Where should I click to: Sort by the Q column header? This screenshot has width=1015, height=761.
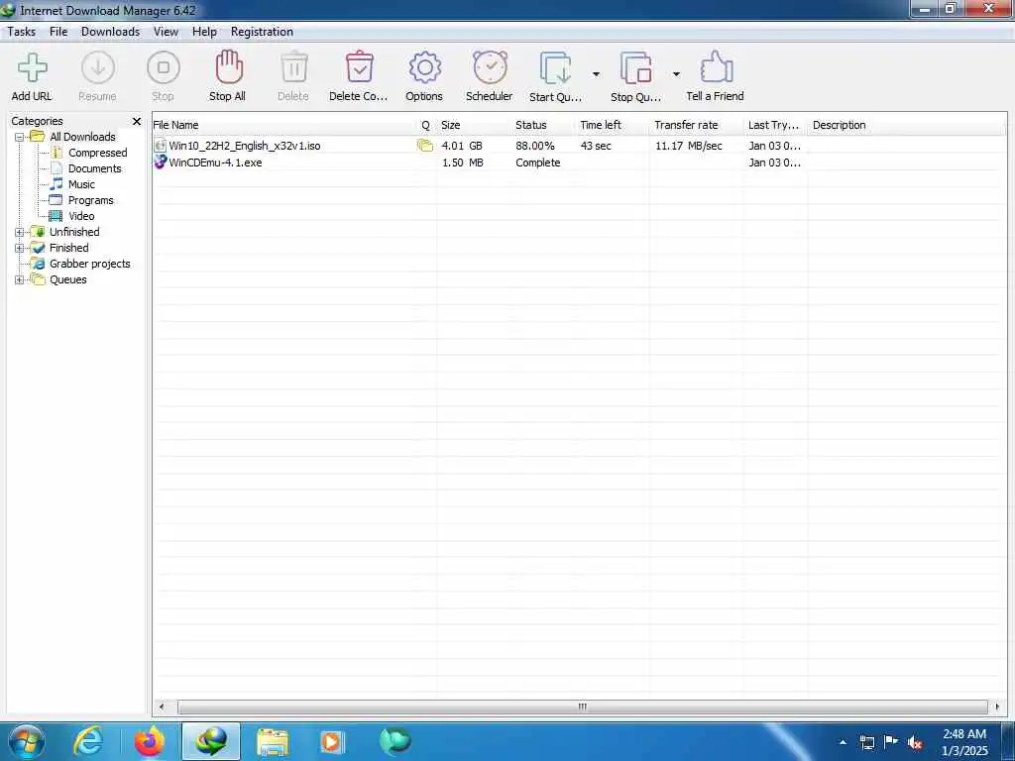(x=426, y=125)
